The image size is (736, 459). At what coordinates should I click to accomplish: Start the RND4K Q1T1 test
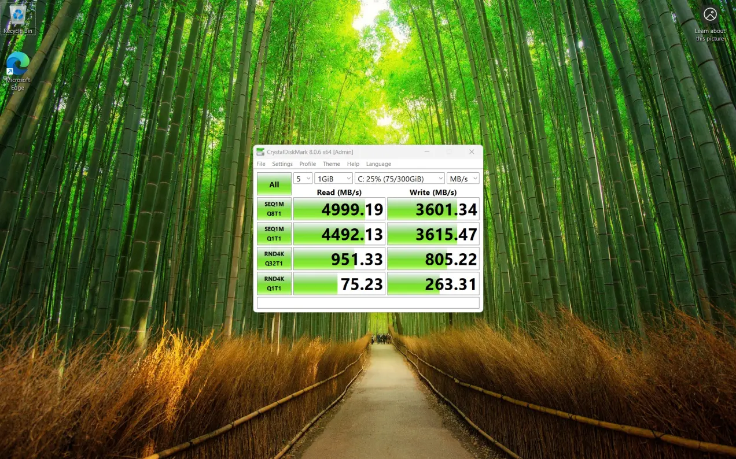(x=274, y=284)
